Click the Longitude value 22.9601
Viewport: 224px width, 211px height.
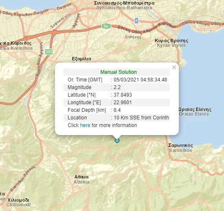click(x=123, y=103)
